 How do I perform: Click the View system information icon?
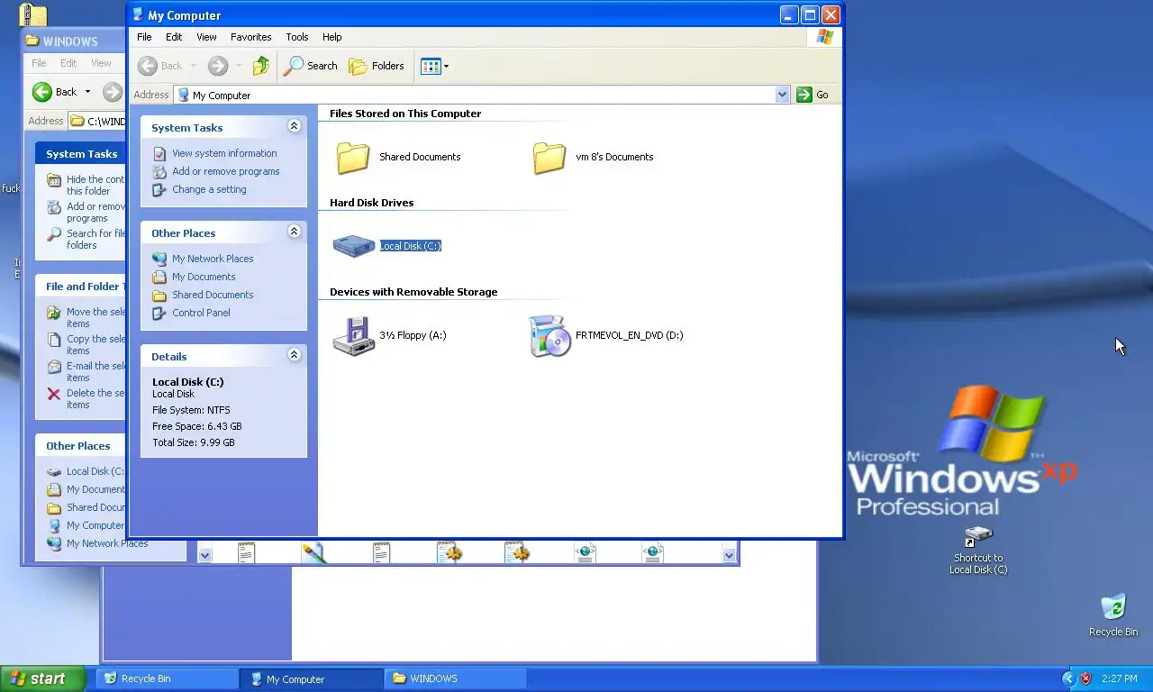159,153
